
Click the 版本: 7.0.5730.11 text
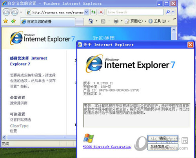coord(98,83)
